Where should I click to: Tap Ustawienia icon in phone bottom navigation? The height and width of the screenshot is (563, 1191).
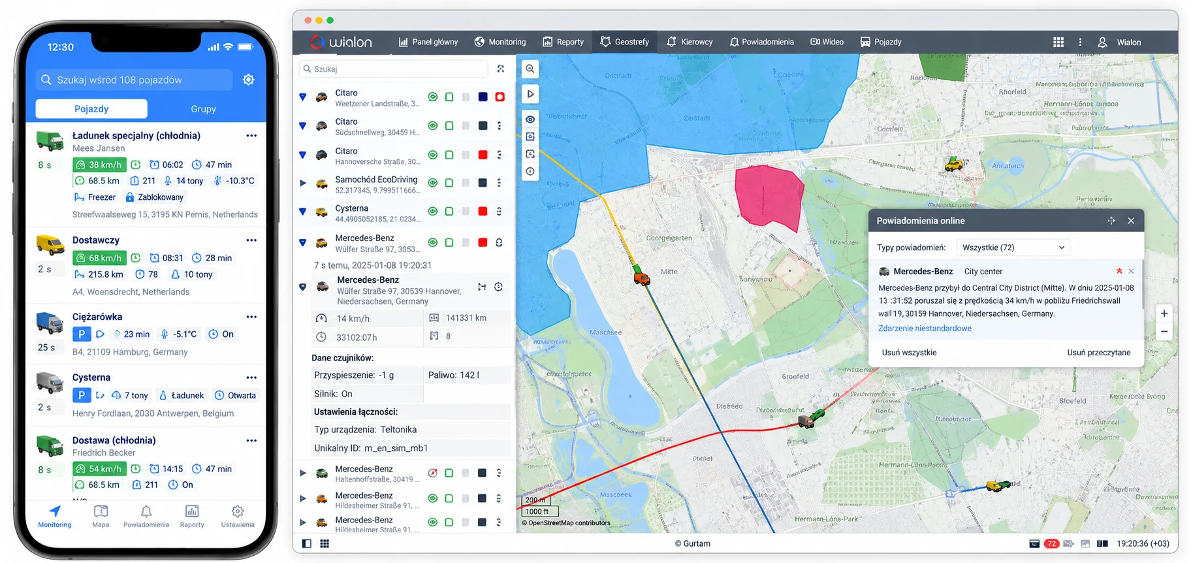(x=238, y=511)
